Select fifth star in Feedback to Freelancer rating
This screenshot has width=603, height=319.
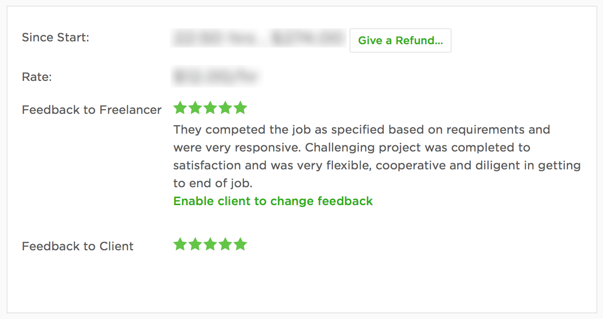coord(240,108)
